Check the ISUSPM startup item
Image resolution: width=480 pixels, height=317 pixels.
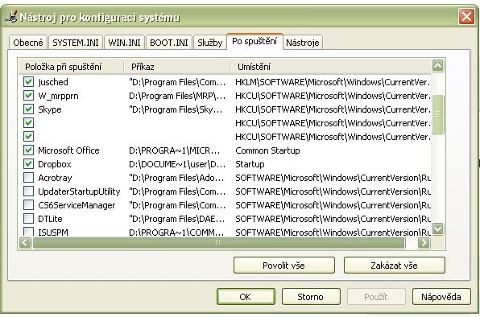pyautogui.click(x=28, y=232)
